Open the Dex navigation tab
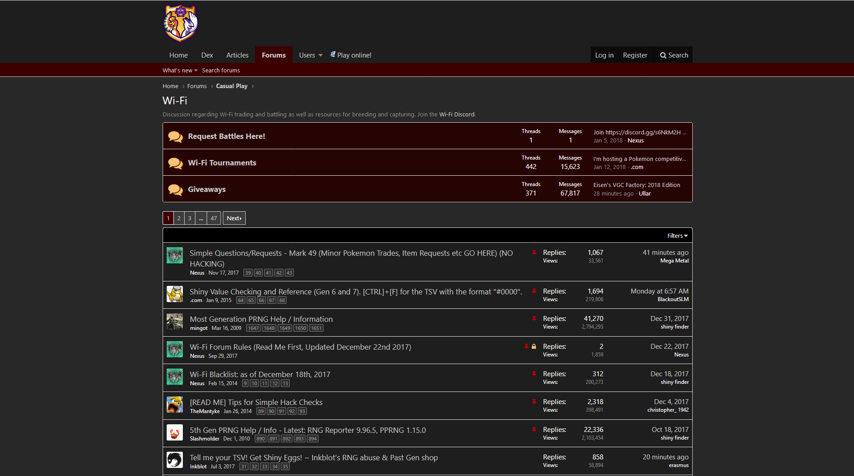The width and height of the screenshot is (854, 476). pyautogui.click(x=207, y=55)
